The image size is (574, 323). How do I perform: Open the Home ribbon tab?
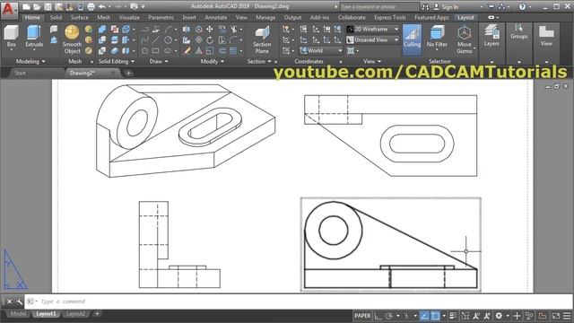pyautogui.click(x=32, y=17)
